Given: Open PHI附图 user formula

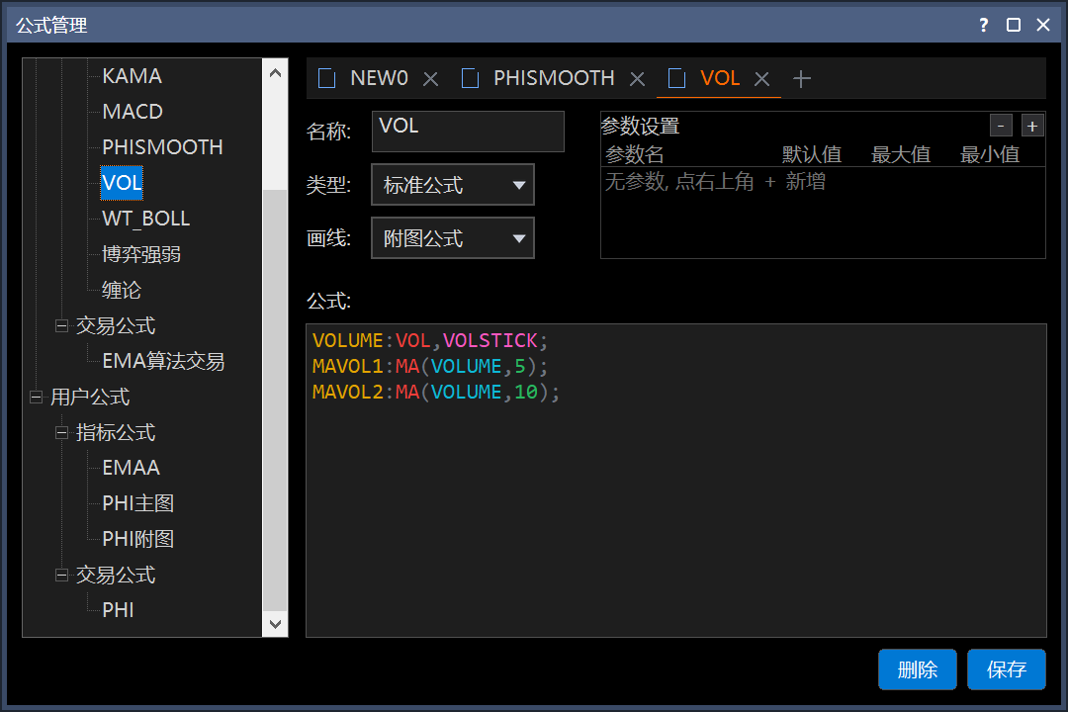Looking at the screenshot, I should pos(138,539).
